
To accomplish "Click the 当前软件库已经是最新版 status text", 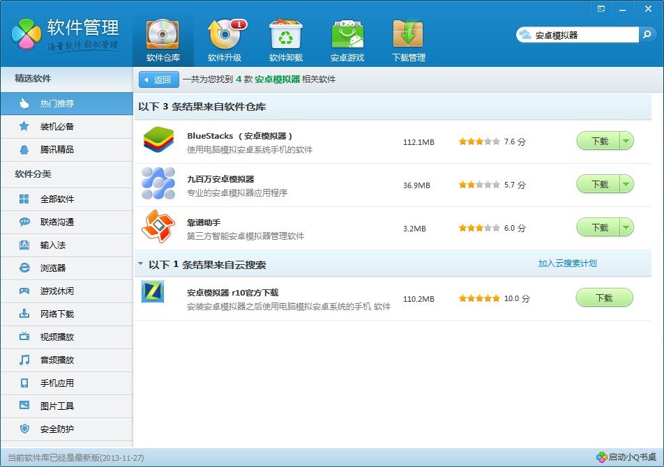I will (x=76, y=458).
